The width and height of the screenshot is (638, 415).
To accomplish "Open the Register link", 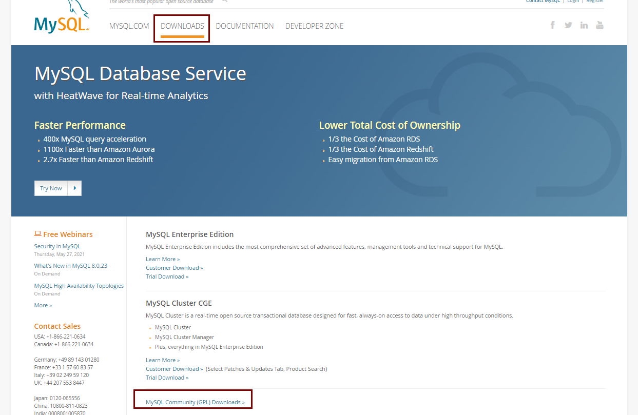I will 595,1.
